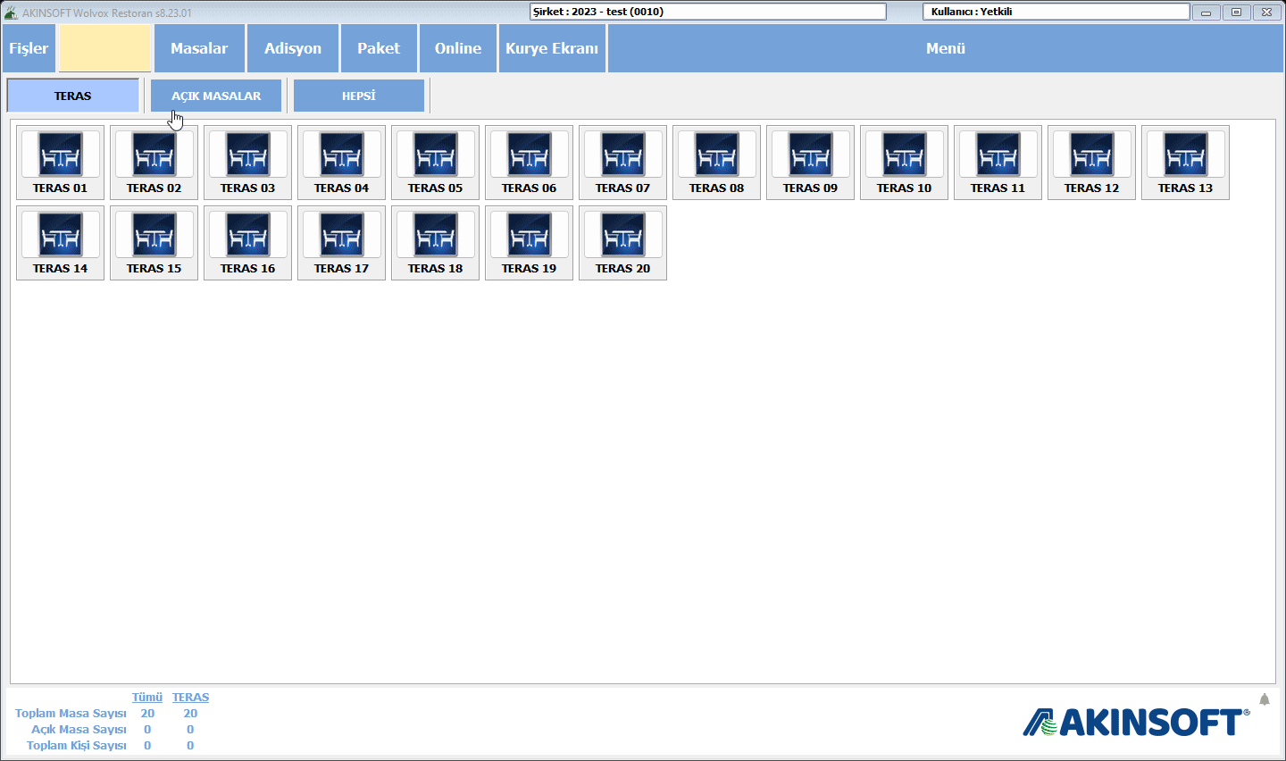Click the Toplam Kişi Sayısı label
1286x761 pixels.
(x=76, y=746)
